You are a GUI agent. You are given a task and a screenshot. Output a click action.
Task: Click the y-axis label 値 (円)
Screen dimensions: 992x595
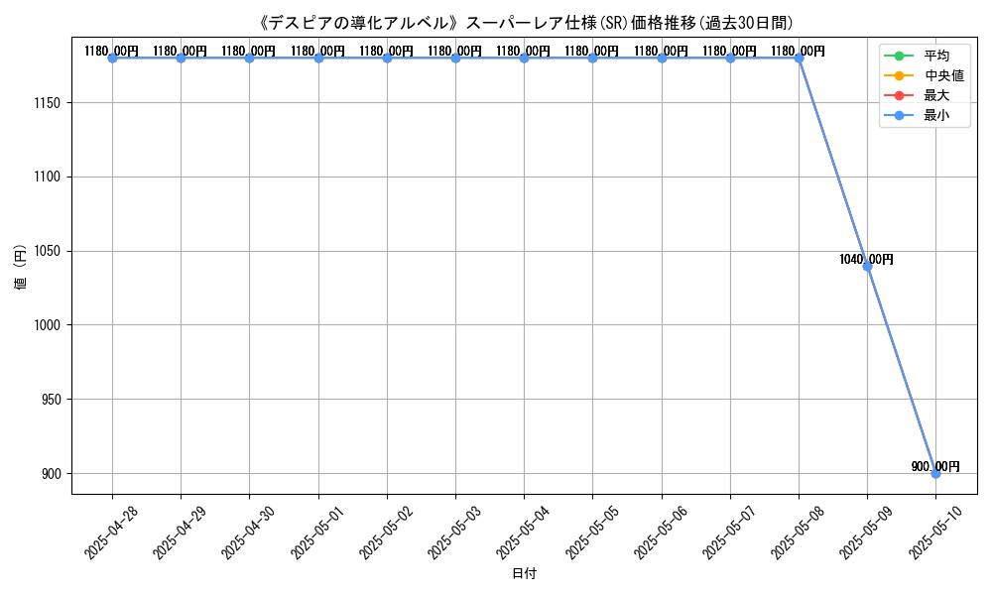click(x=21, y=267)
